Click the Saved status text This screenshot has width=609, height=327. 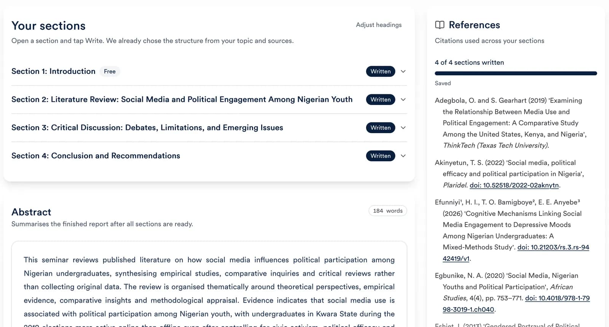[443, 83]
